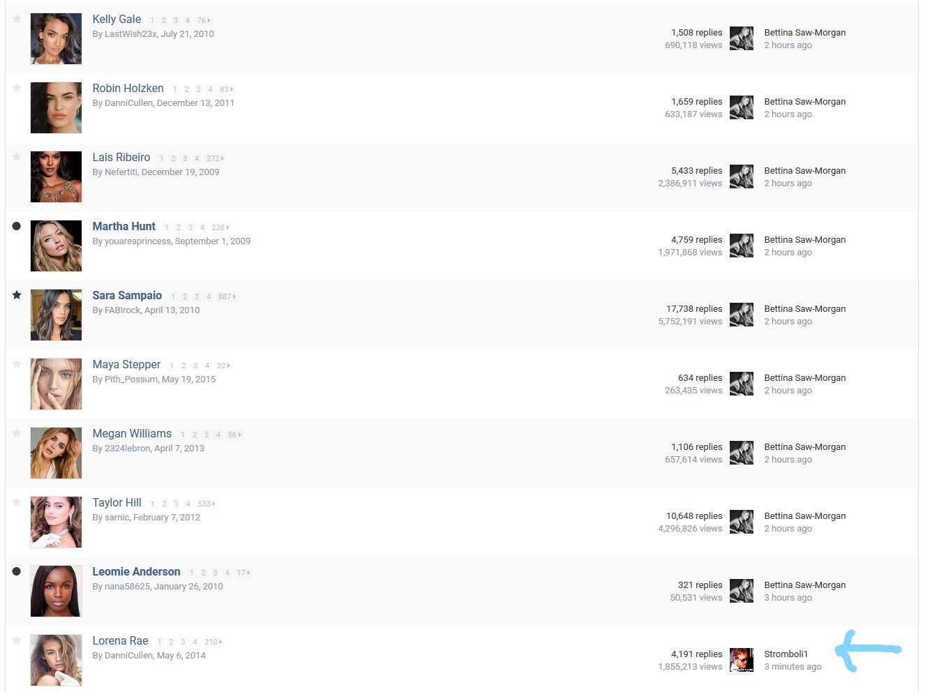Go to page 3 of Megan Williams thread
The width and height of the screenshot is (930, 692).
click(x=207, y=435)
